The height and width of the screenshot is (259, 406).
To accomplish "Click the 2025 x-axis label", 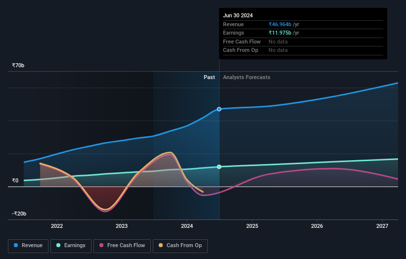I will tap(252, 226).
